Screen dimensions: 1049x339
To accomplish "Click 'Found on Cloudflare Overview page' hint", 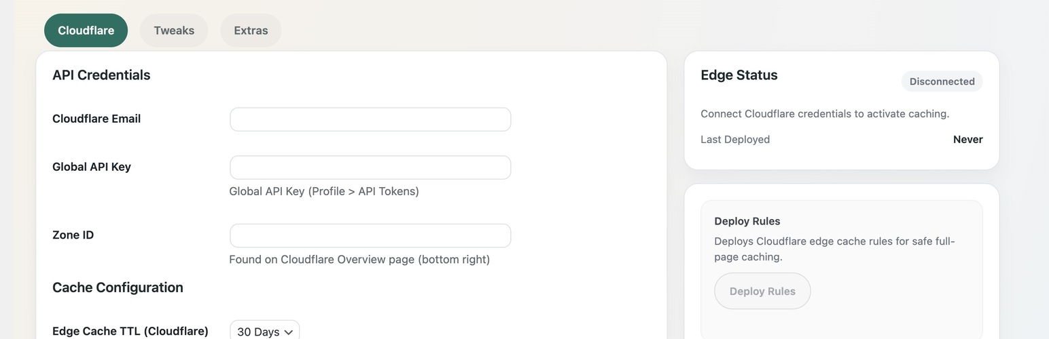I will point(359,260).
